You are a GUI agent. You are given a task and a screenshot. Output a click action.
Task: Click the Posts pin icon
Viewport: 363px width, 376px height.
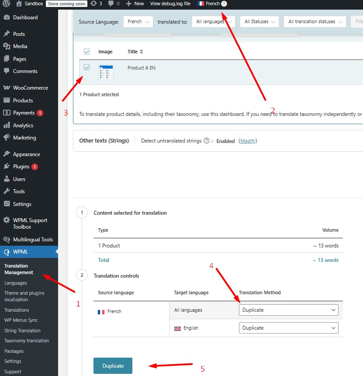[x=7, y=34]
